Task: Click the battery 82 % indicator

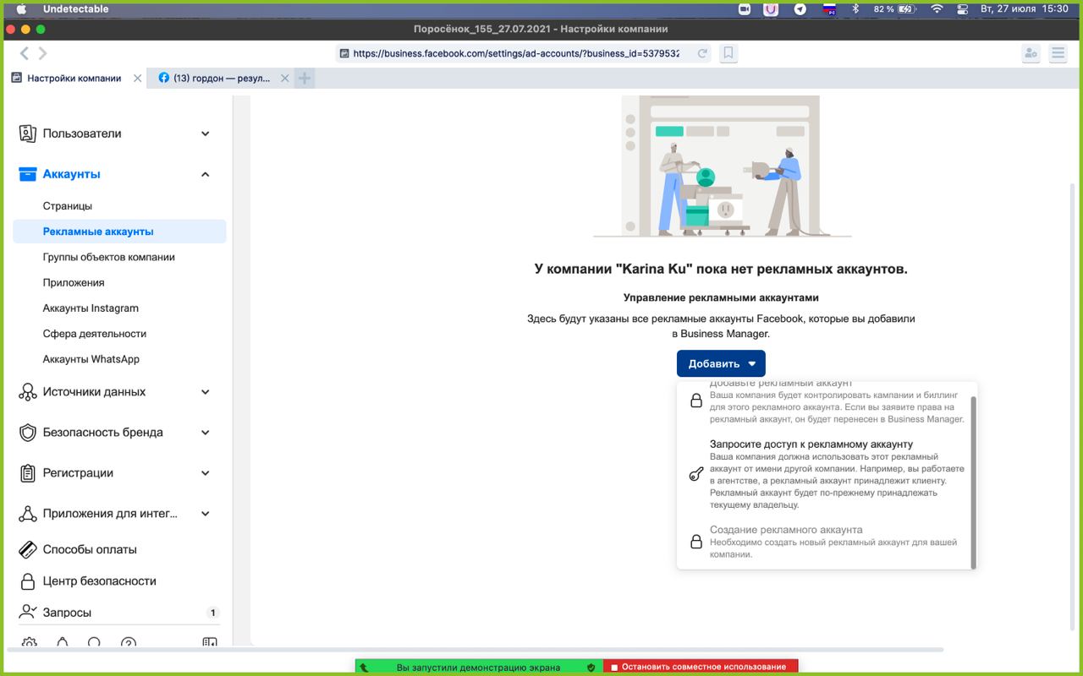Action: pos(895,8)
